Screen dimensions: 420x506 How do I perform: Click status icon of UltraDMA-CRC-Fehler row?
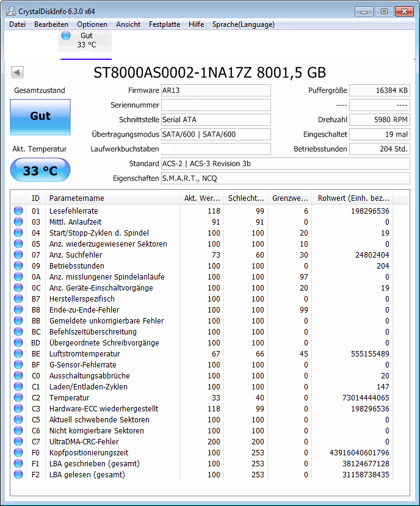pyautogui.click(x=18, y=441)
